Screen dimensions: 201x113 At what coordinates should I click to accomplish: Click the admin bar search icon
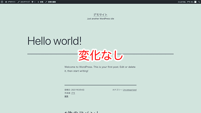[x=199, y=2]
